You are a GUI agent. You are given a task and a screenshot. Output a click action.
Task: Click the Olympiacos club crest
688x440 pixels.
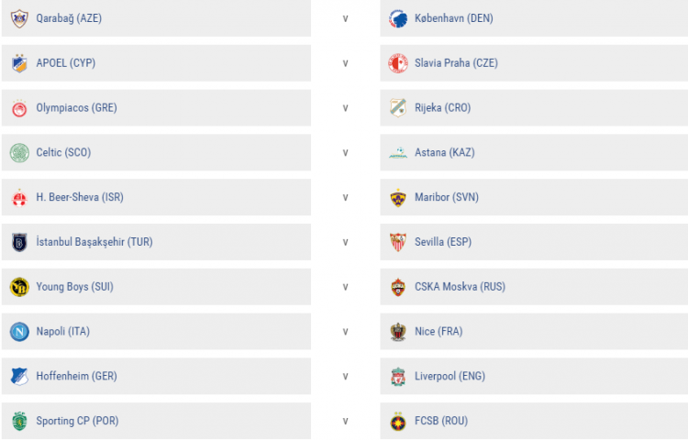[19, 108]
